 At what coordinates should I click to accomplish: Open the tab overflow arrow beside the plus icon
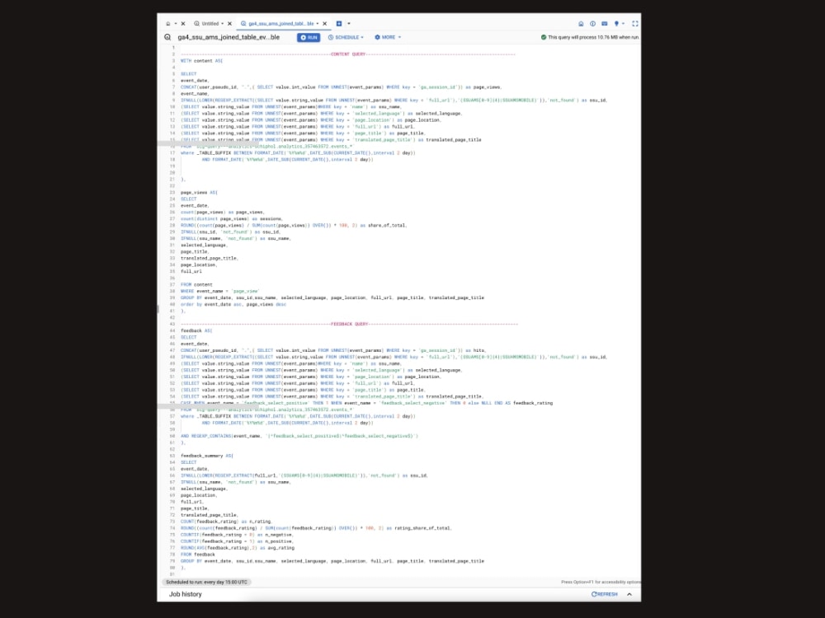point(349,24)
